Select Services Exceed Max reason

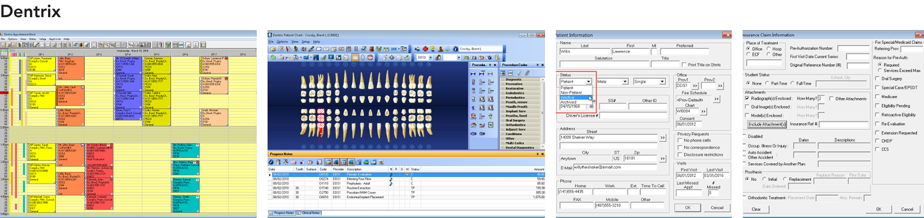pos(879,71)
